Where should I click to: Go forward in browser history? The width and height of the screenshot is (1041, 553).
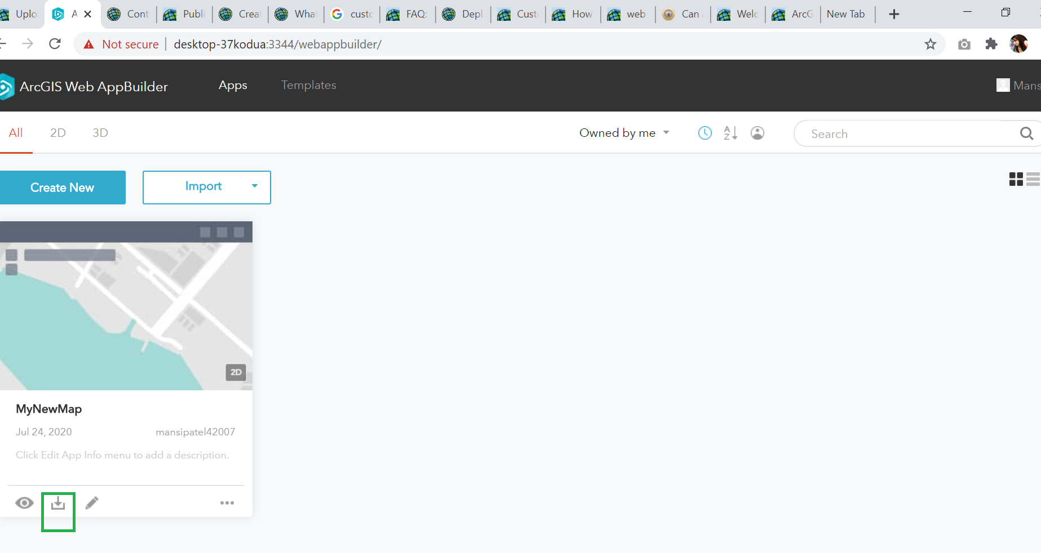coord(28,44)
